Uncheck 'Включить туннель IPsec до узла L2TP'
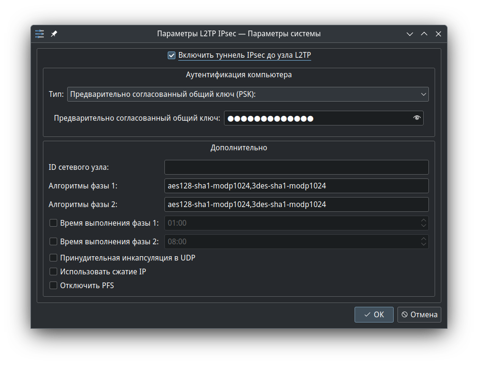478x365 pixels. [x=172, y=55]
